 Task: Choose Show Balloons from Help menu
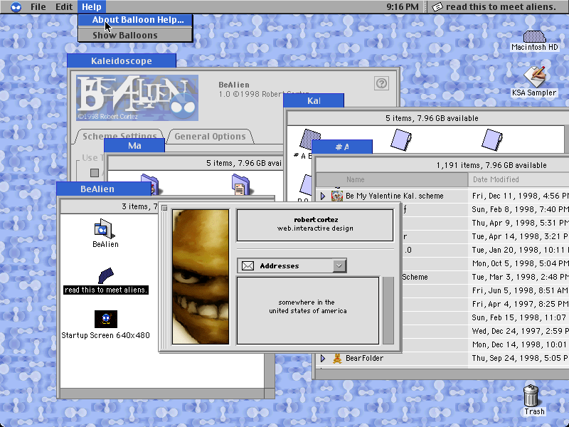(135, 35)
